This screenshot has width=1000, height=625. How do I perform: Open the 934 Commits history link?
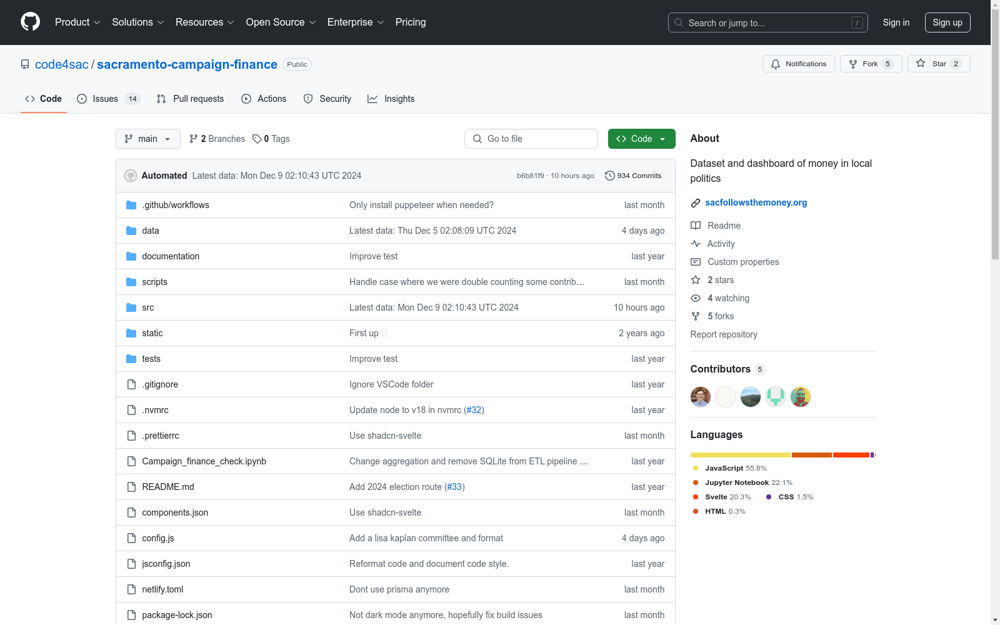pyautogui.click(x=633, y=176)
